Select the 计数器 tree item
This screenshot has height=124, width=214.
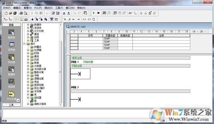click(38, 66)
